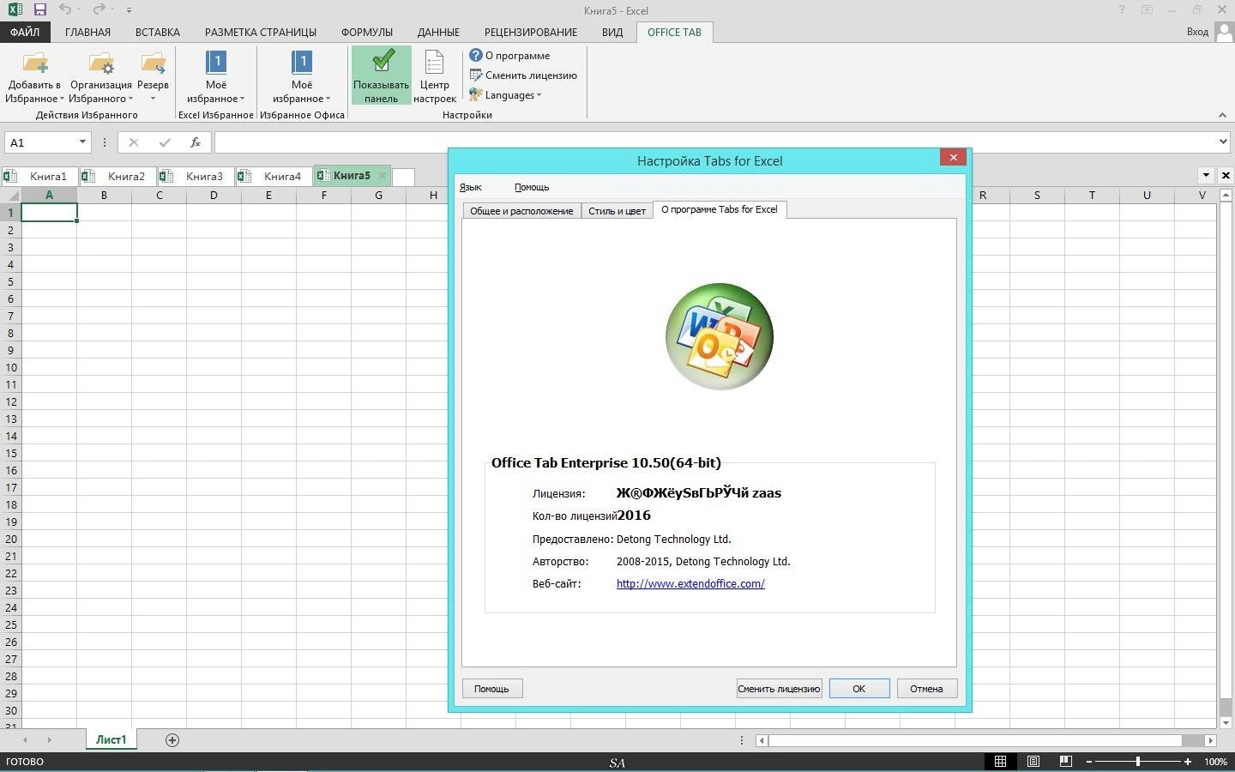Open the workbook tab list dropdown
The width and height of the screenshot is (1235, 772).
tap(1206, 175)
